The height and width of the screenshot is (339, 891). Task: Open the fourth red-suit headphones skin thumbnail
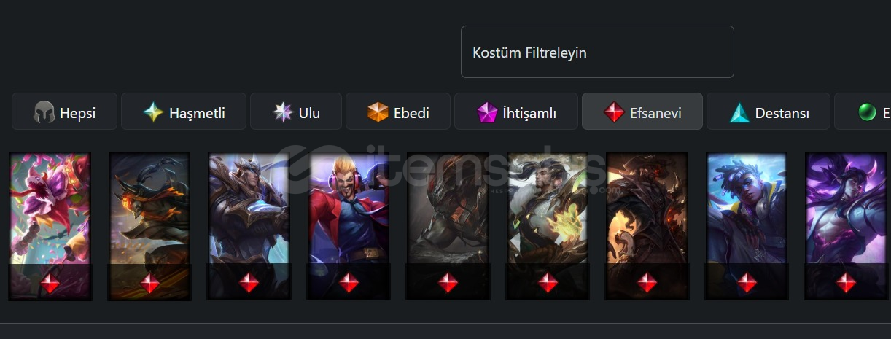coord(349,226)
